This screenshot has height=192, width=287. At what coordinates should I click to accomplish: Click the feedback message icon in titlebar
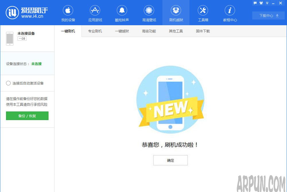tap(255, 3)
